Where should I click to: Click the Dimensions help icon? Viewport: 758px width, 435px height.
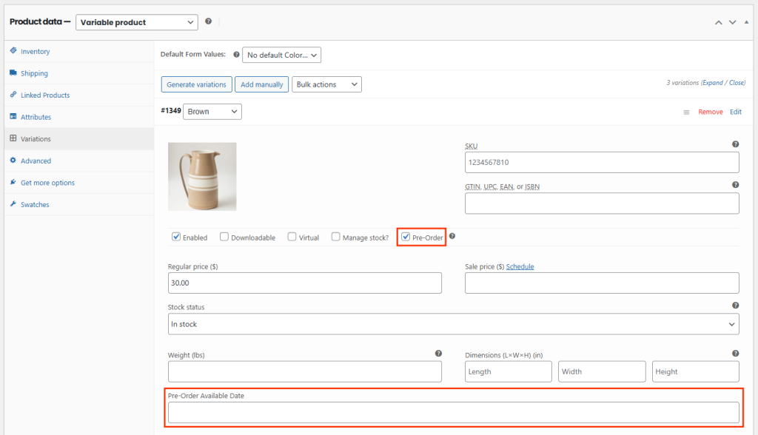[735, 354]
